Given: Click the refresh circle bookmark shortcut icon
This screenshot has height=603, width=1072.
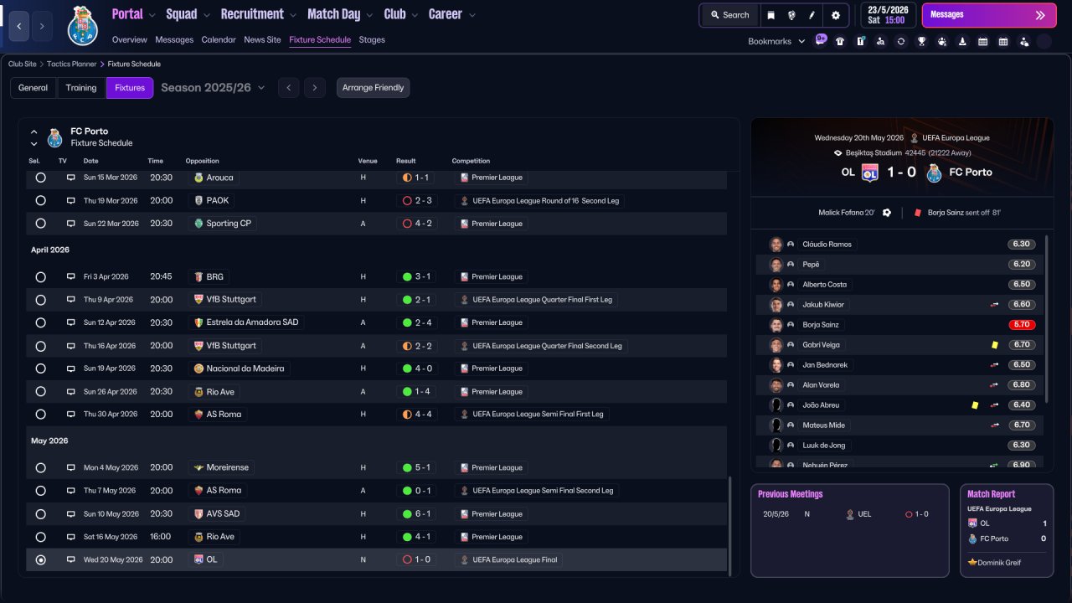Looking at the screenshot, I should pos(901,41).
